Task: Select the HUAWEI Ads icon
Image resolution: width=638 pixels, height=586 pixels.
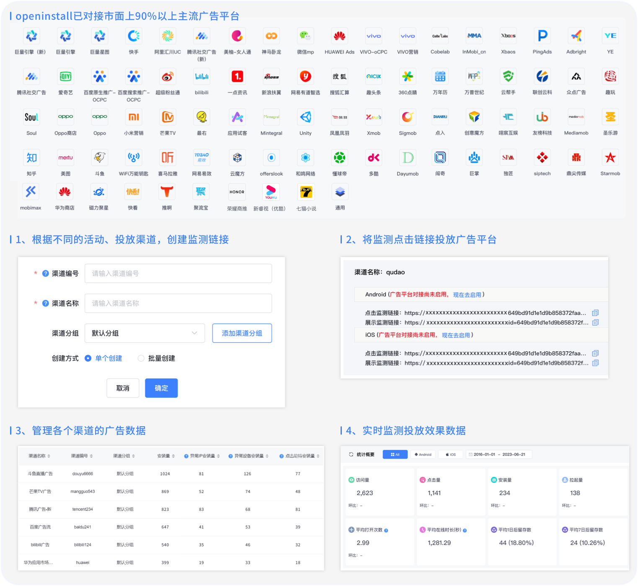Action: point(339,36)
